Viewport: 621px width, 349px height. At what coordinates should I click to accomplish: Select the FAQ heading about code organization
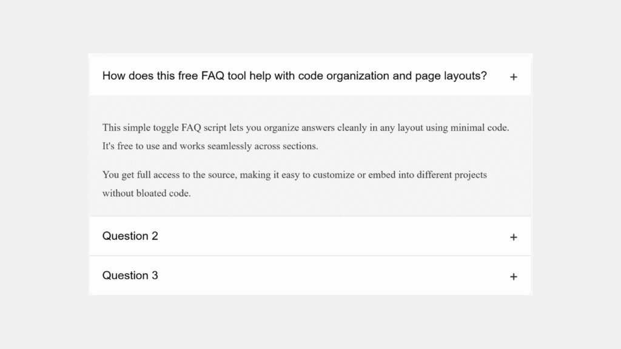294,76
